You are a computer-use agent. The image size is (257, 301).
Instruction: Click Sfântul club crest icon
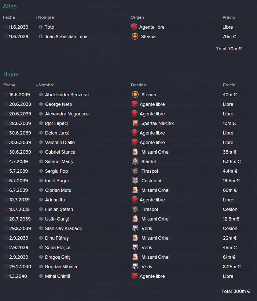click(x=135, y=161)
